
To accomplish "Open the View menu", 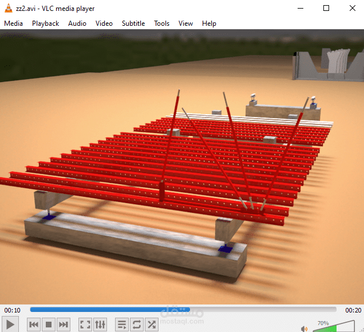I will [x=185, y=24].
